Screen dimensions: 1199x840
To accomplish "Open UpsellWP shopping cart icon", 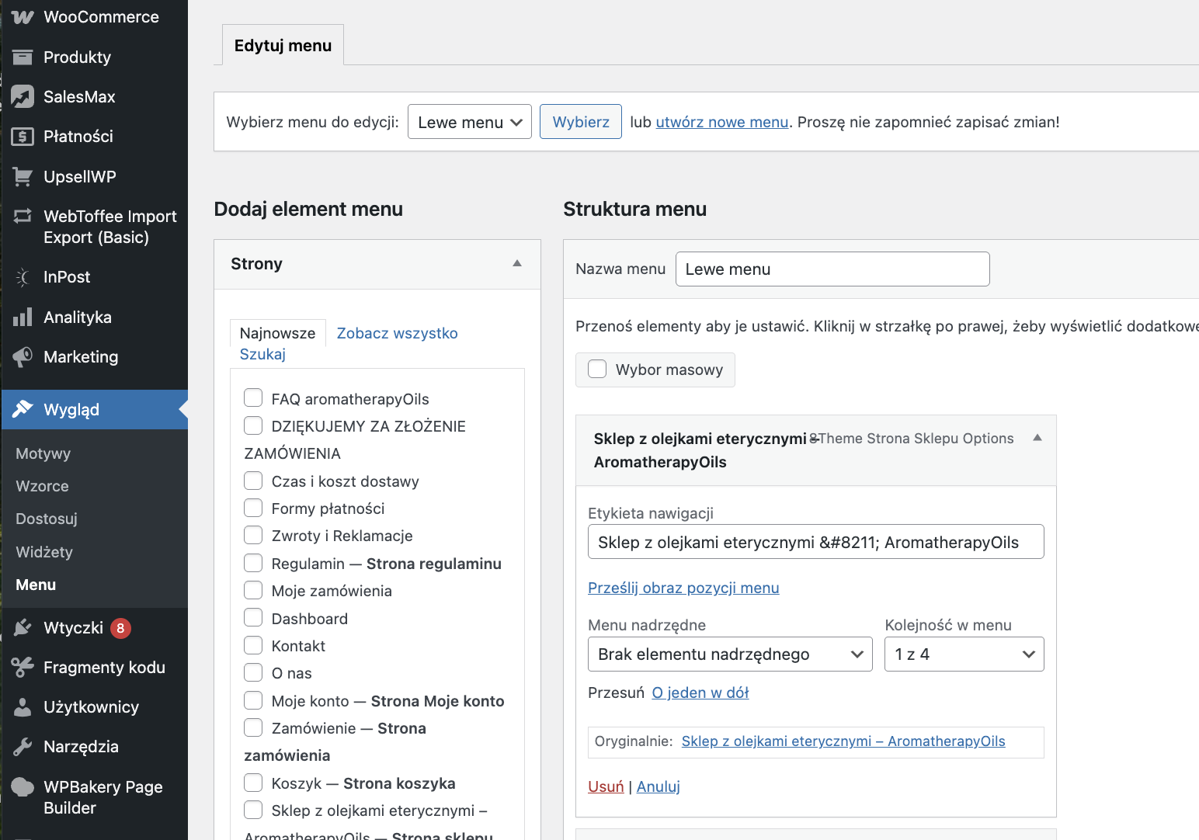I will click(23, 177).
